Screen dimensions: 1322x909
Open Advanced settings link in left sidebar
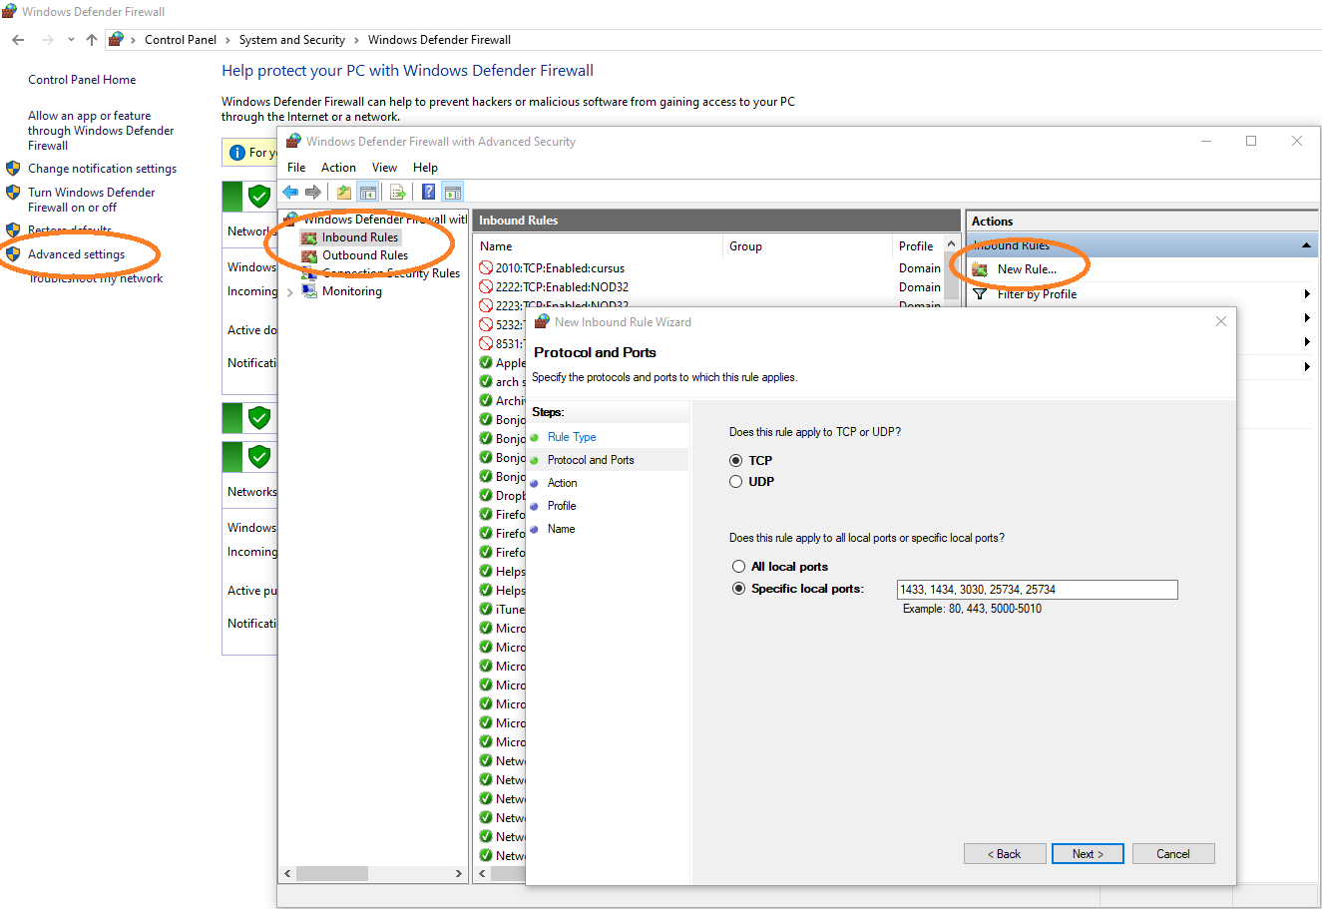76,254
